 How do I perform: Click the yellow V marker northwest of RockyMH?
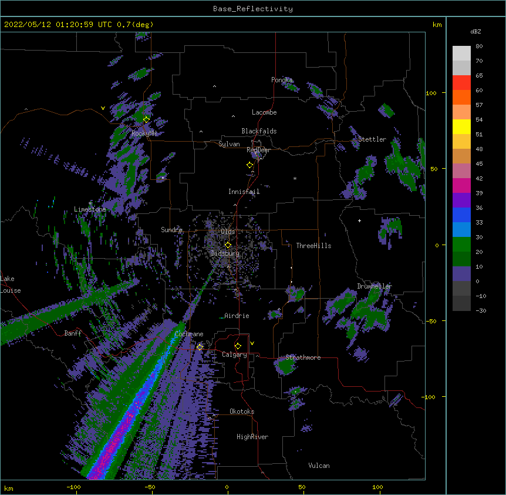click(103, 108)
